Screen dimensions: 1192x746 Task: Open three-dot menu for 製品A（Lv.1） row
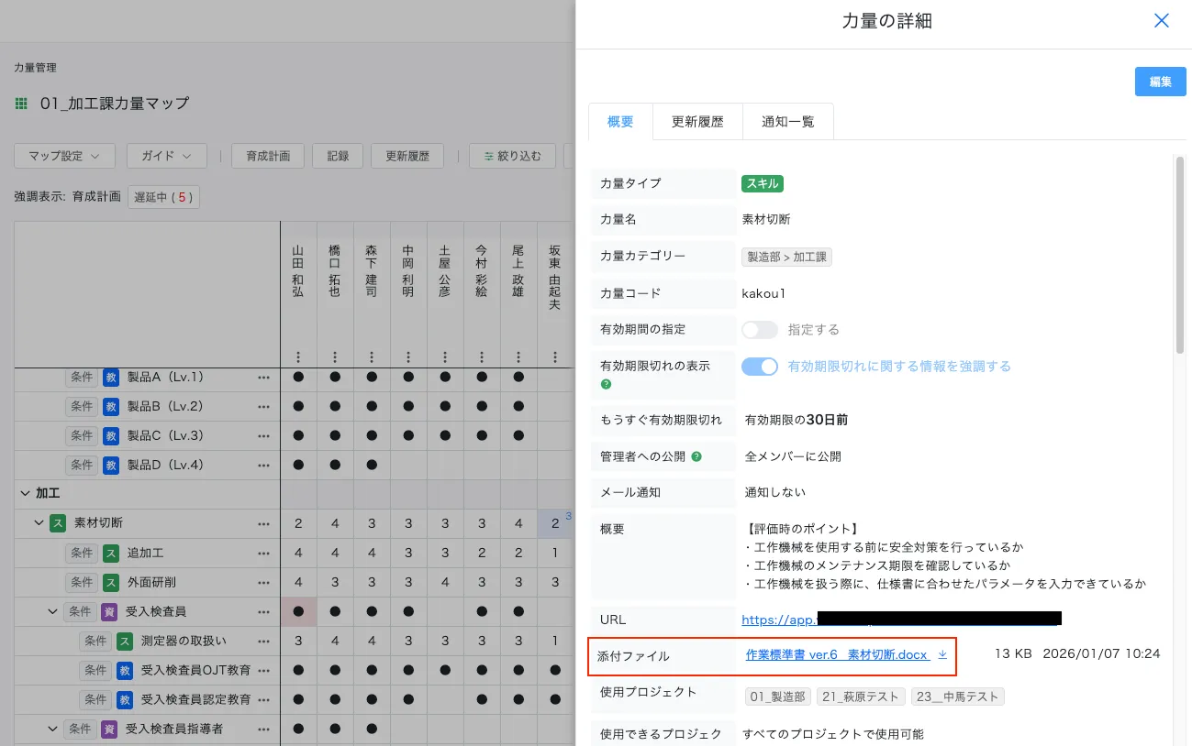coord(264,377)
